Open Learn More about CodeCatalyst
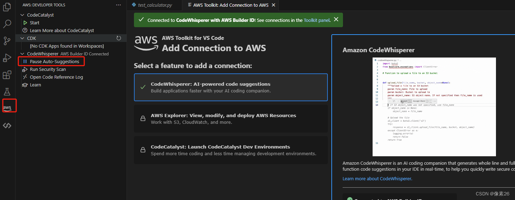The width and height of the screenshot is (515, 200). tap(62, 30)
